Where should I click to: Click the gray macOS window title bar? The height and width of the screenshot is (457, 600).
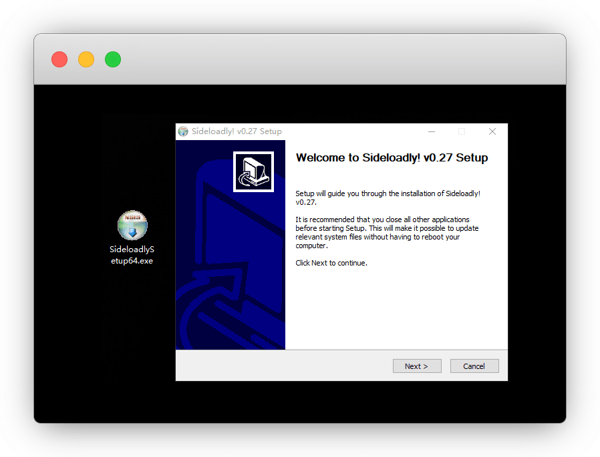pyautogui.click(x=334, y=59)
